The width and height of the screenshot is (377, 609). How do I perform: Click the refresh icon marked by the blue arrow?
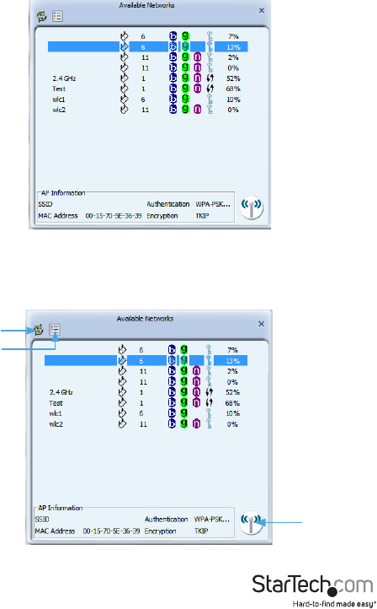click(x=39, y=330)
